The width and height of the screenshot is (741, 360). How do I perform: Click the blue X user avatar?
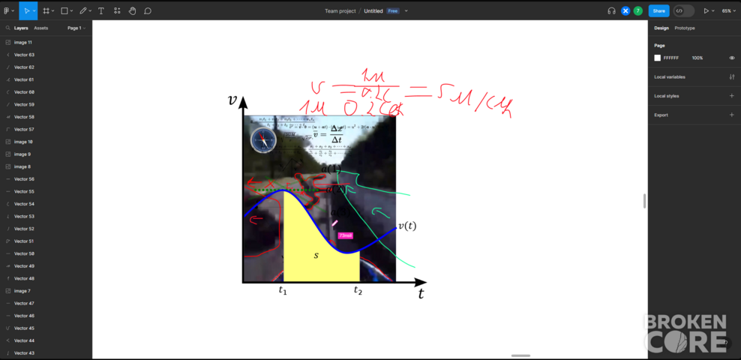[x=625, y=10]
